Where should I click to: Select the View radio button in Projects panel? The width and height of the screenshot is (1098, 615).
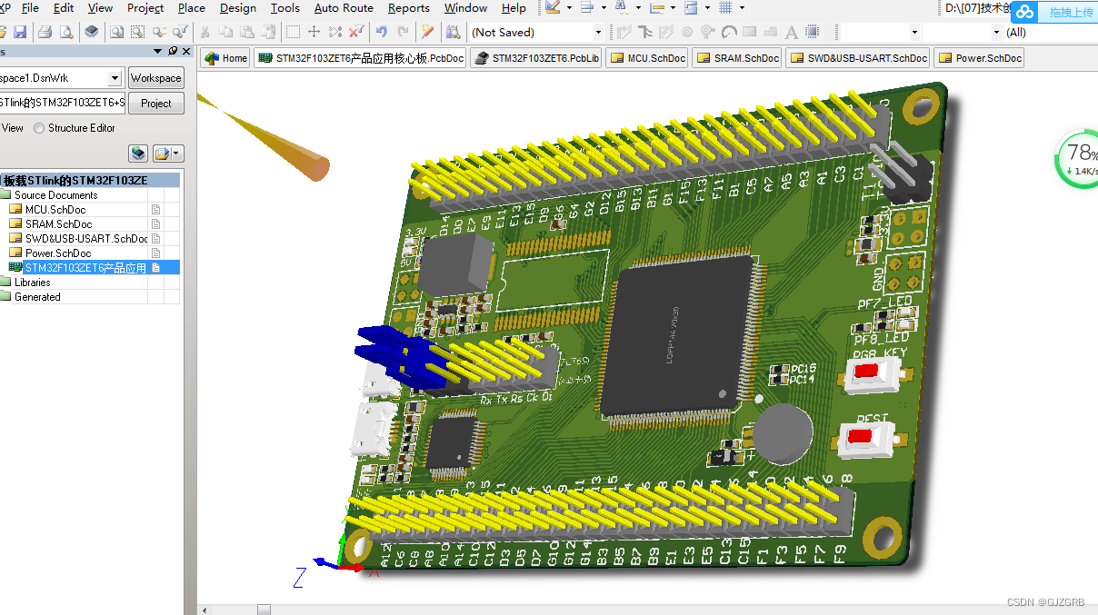[x=12, y=128]
